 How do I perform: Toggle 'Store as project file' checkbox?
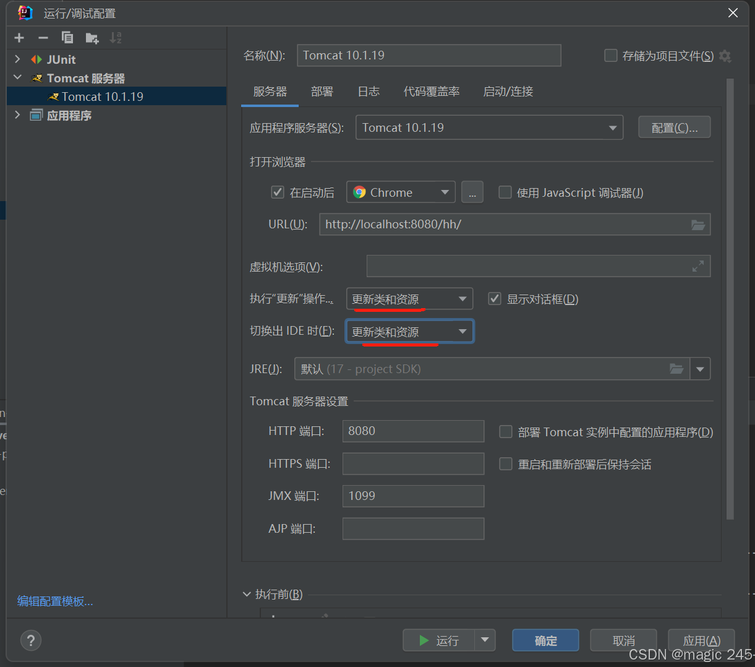pos(610,56)
